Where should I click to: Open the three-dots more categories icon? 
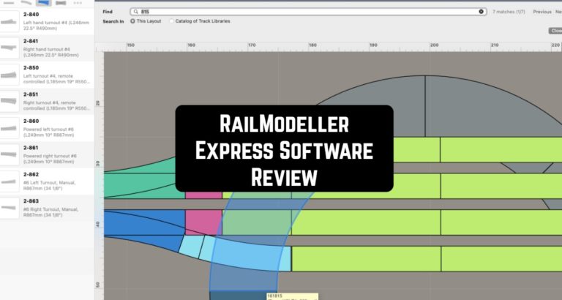pos(78,3)
